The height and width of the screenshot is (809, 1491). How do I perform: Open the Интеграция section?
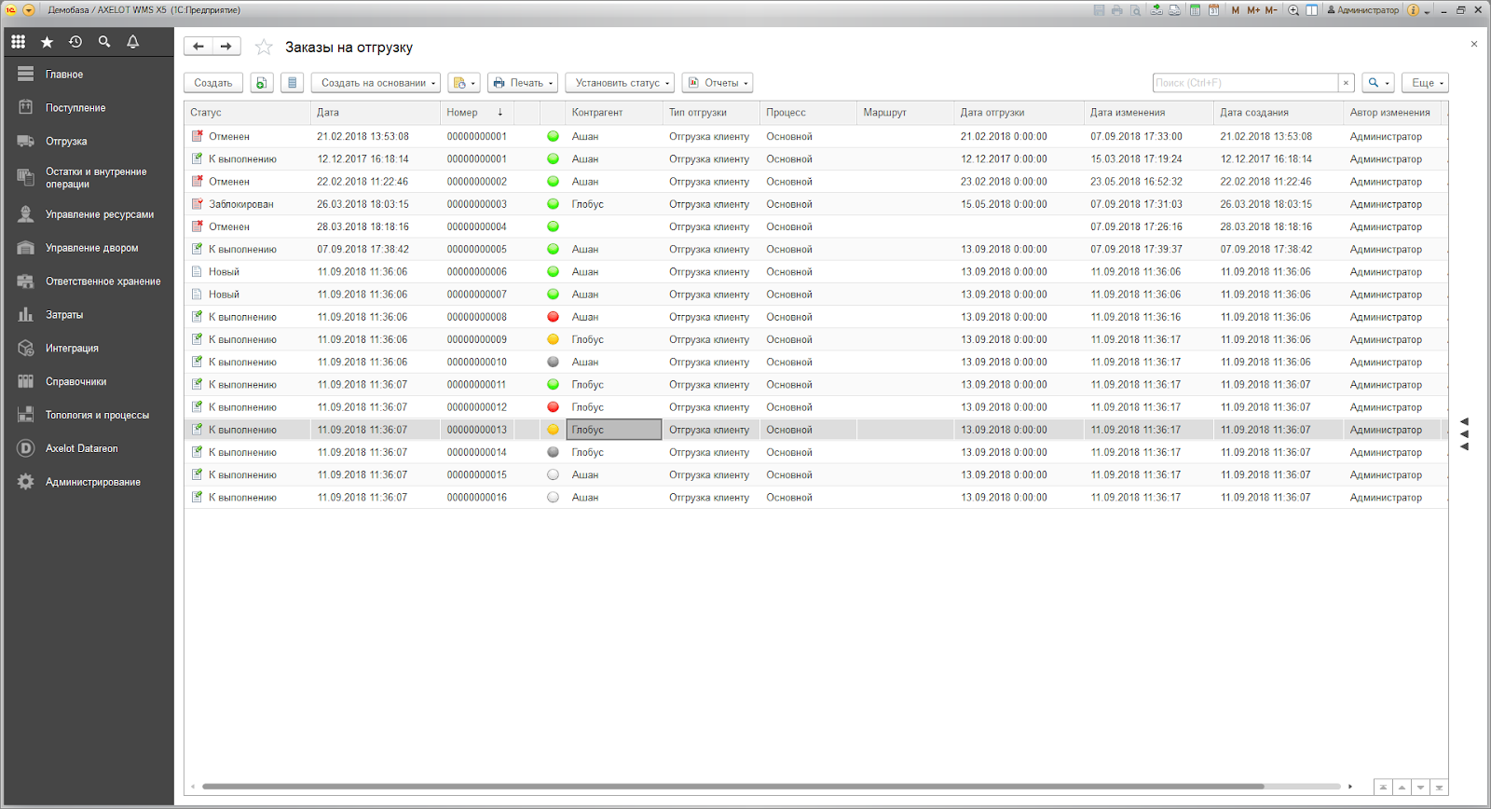(88, 349)
